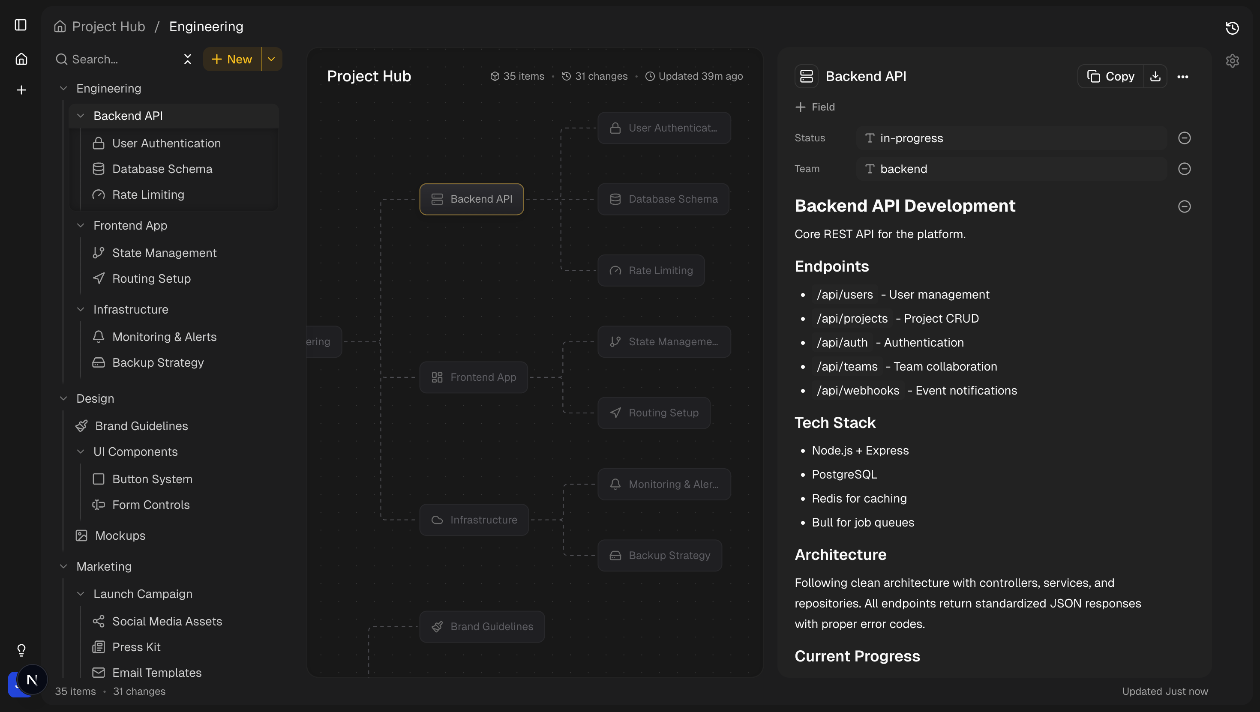The image size is (1260, 712).
Task: Open more options via the ellipsis icon
Action: pyautogui.click(x=1184, y=77)
